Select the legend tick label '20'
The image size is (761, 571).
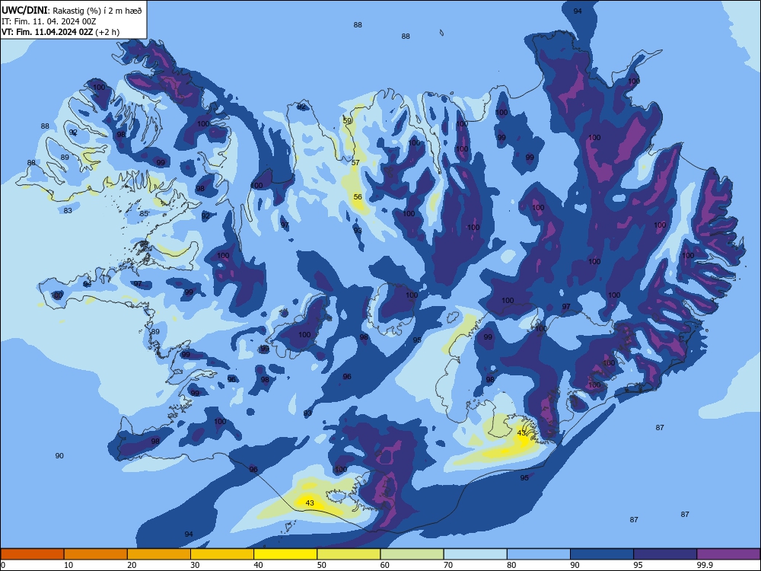click(x=132, y=565)
